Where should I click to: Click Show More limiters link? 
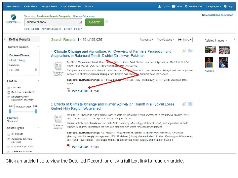point(12,118)
